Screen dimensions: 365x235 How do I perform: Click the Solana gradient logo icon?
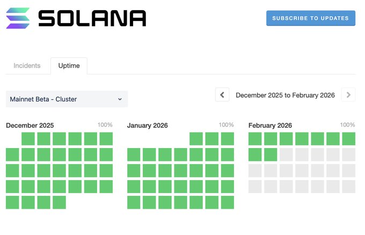(x=18, y=18)
